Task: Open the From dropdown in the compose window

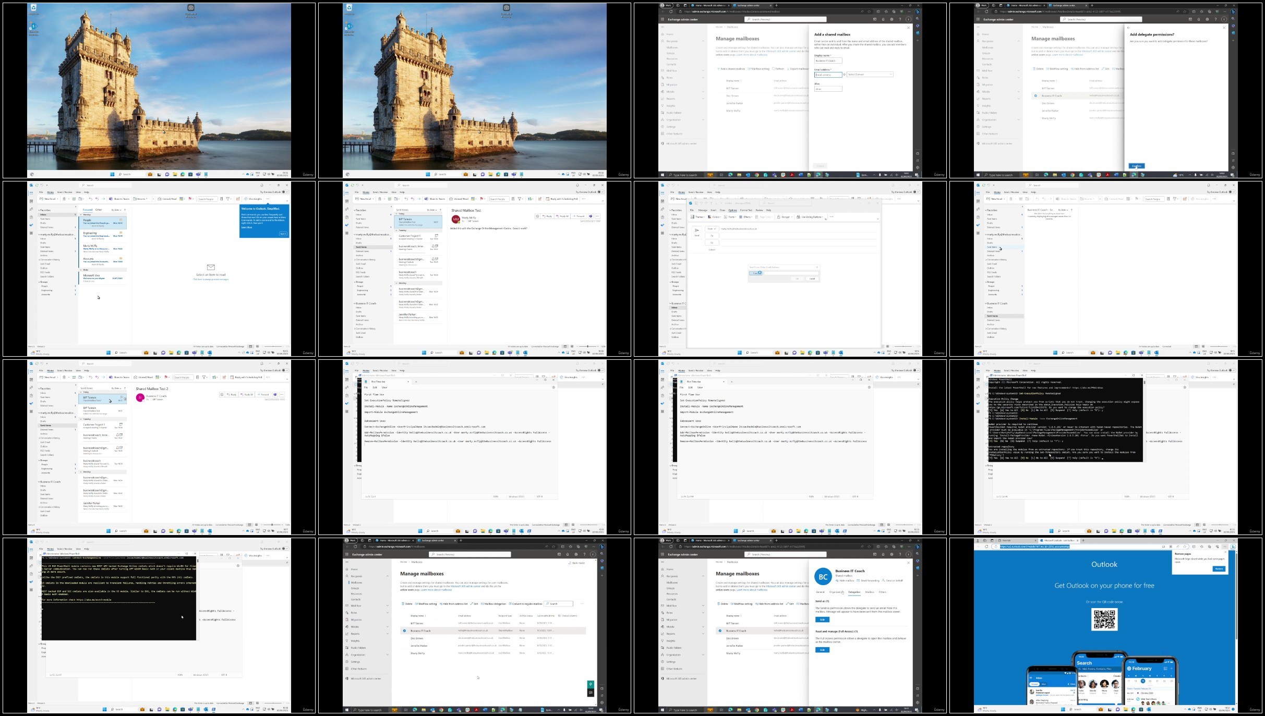Action: tap(712, 229)
